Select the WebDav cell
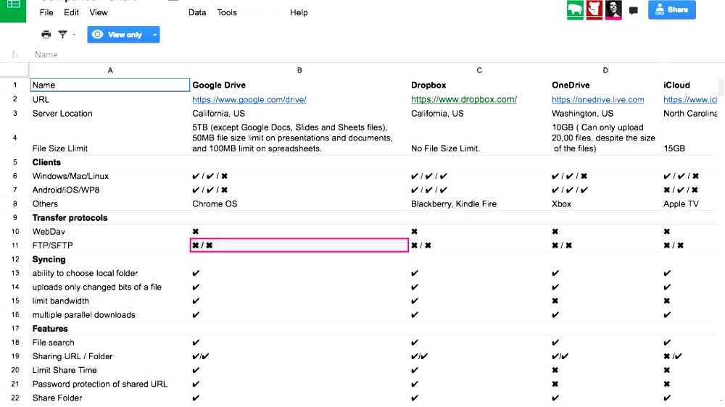The width and height of the screenshot is (725, 407). (x=110, y=232)
